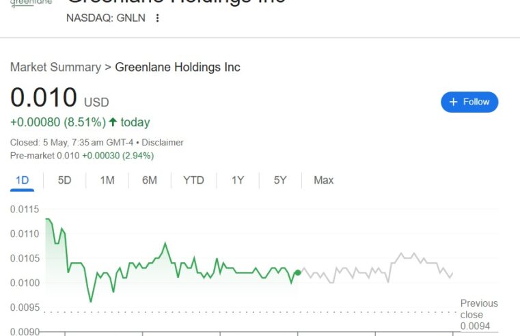The height and width of the screenshot is (336, 520).
Task: Follow Greenlane Holdings stock
Action: (x=469, y=102)
